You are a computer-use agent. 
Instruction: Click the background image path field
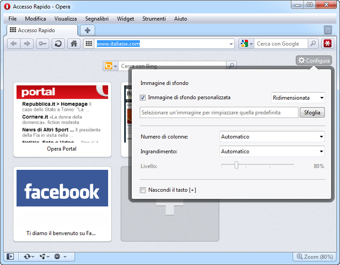[219, 113]
